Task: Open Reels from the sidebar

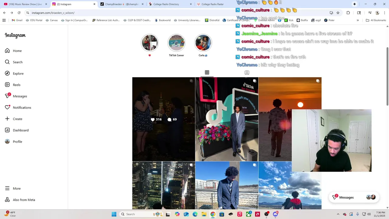Action: click(13, 85)
